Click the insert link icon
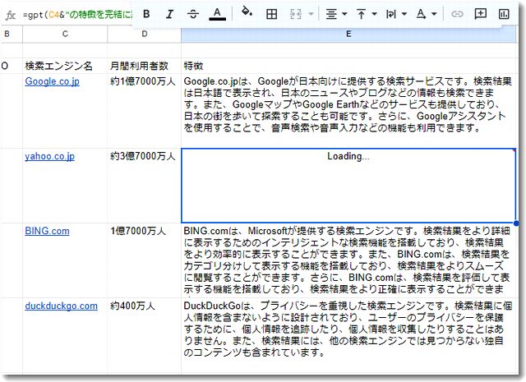 [457, 14]
